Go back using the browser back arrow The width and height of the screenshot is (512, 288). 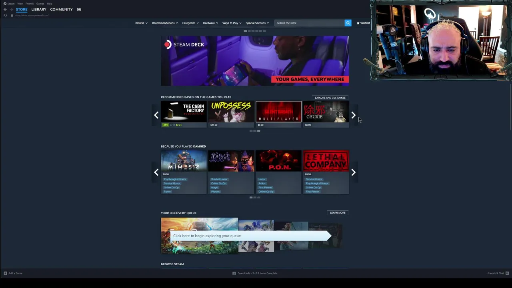point(5,9)
